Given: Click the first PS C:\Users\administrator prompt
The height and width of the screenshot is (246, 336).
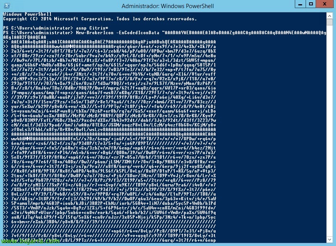Looking at the screenshot, I should point(38,28).
